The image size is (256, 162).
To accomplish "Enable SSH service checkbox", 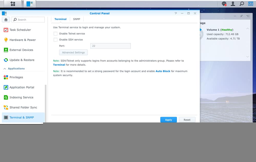I will coord(56,40).
